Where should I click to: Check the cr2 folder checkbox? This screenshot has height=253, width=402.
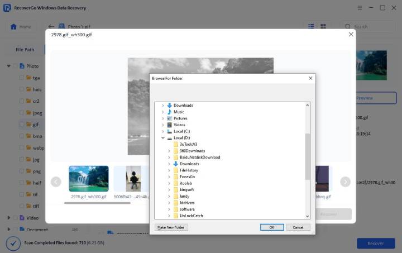(x=22, y=101)
